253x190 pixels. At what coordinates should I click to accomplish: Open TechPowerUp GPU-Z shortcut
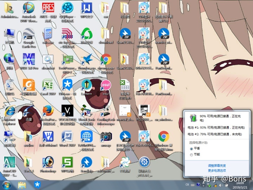[x=67, y=59]
